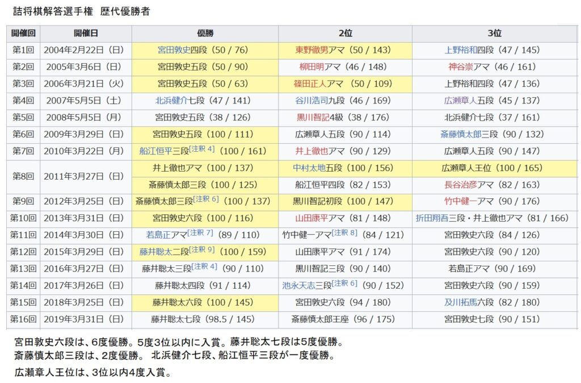The width and height of the screenshot is (581, 383).
Task: Click the 第16回 cell
Action: coord(23,319)
